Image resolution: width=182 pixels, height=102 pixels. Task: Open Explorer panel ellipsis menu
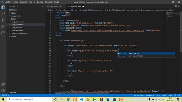point(42,6)
